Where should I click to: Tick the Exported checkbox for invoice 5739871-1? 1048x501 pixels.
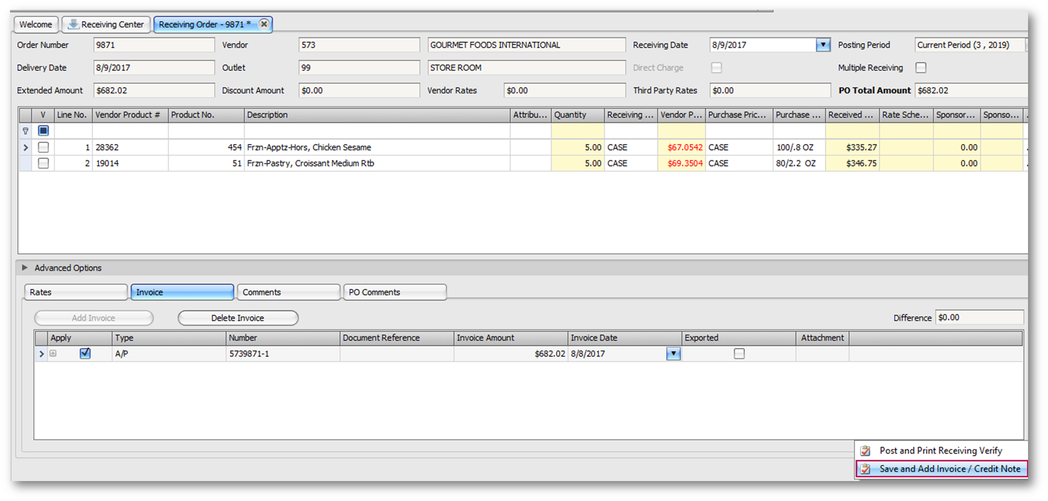tap(739, 354)
